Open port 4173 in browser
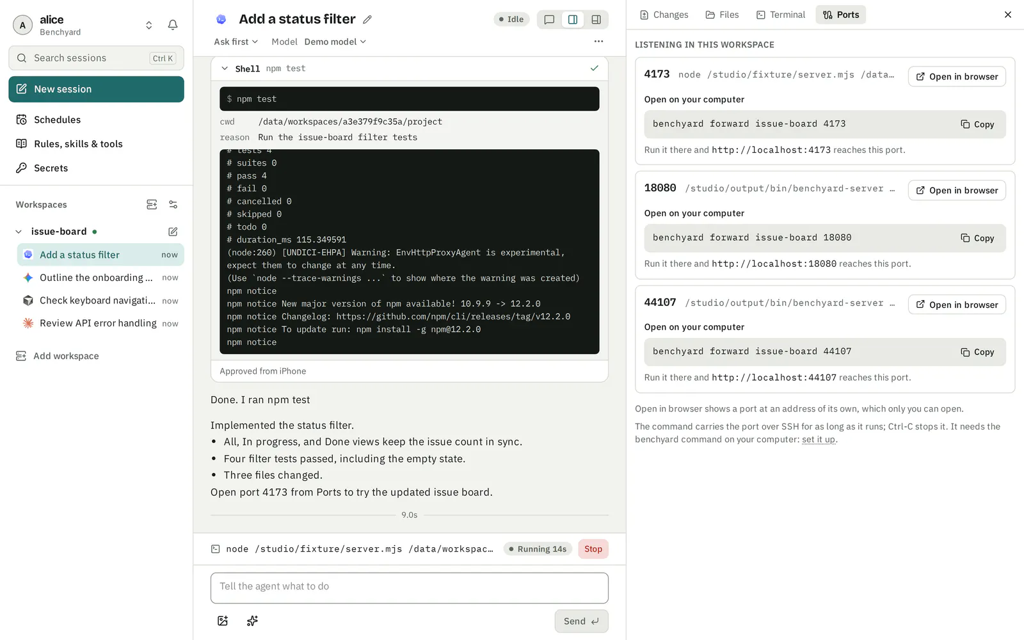 pyautogui.click(x=957, y=77)
